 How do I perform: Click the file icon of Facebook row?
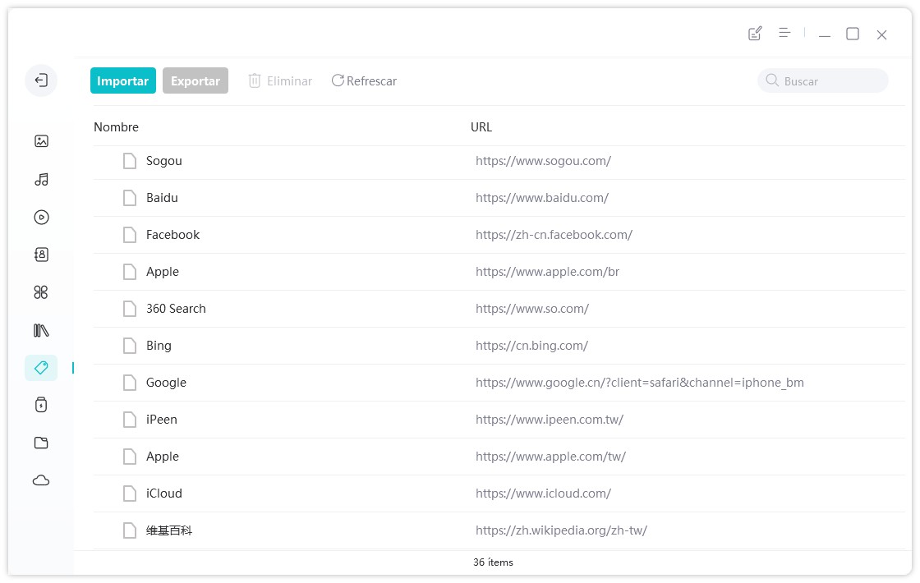point(130,235)
